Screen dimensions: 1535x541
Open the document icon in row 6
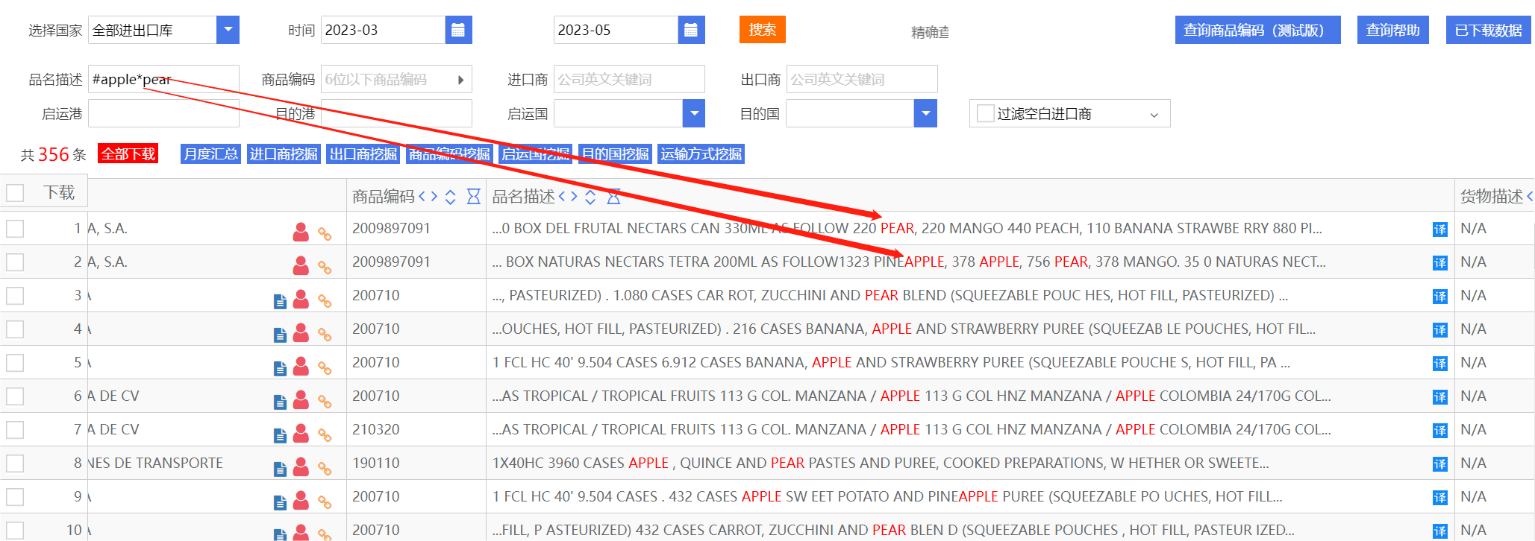pyautogui.click(x=280, y=402)
